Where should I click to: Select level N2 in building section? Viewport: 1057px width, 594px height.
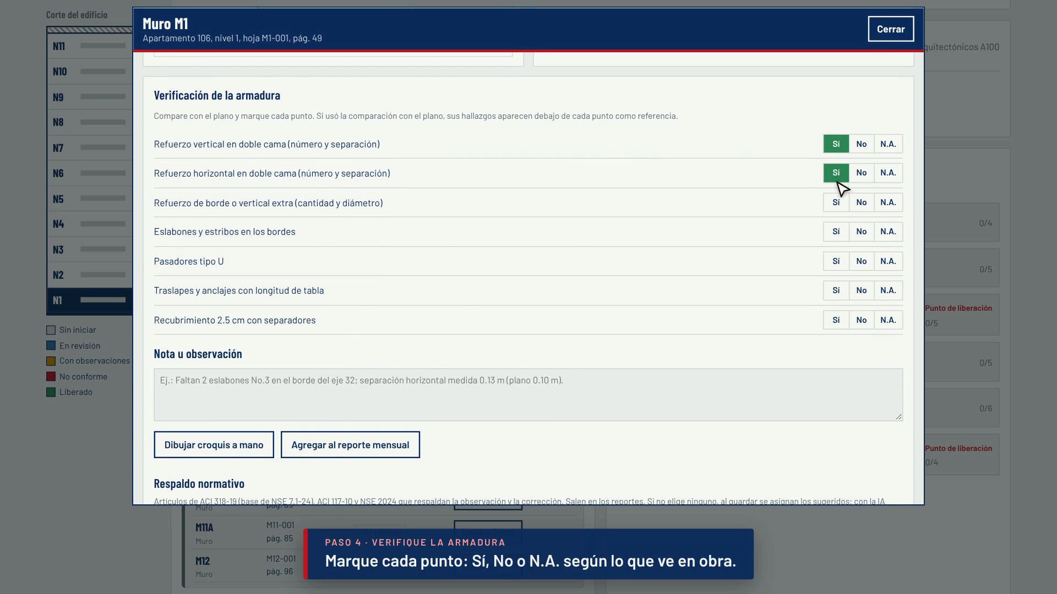90,275
